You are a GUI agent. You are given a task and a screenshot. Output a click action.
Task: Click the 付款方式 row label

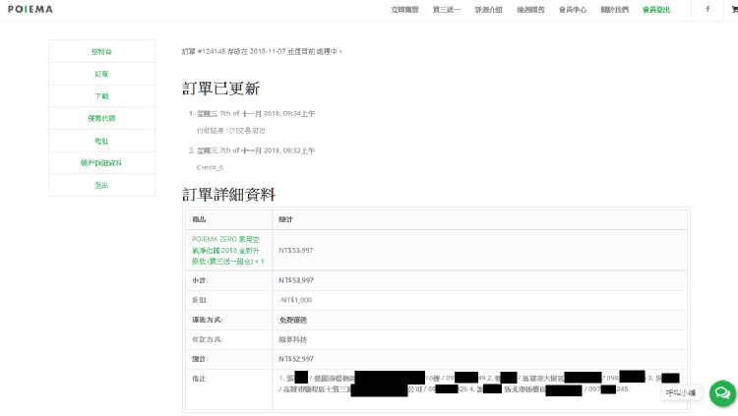[207, 339]
